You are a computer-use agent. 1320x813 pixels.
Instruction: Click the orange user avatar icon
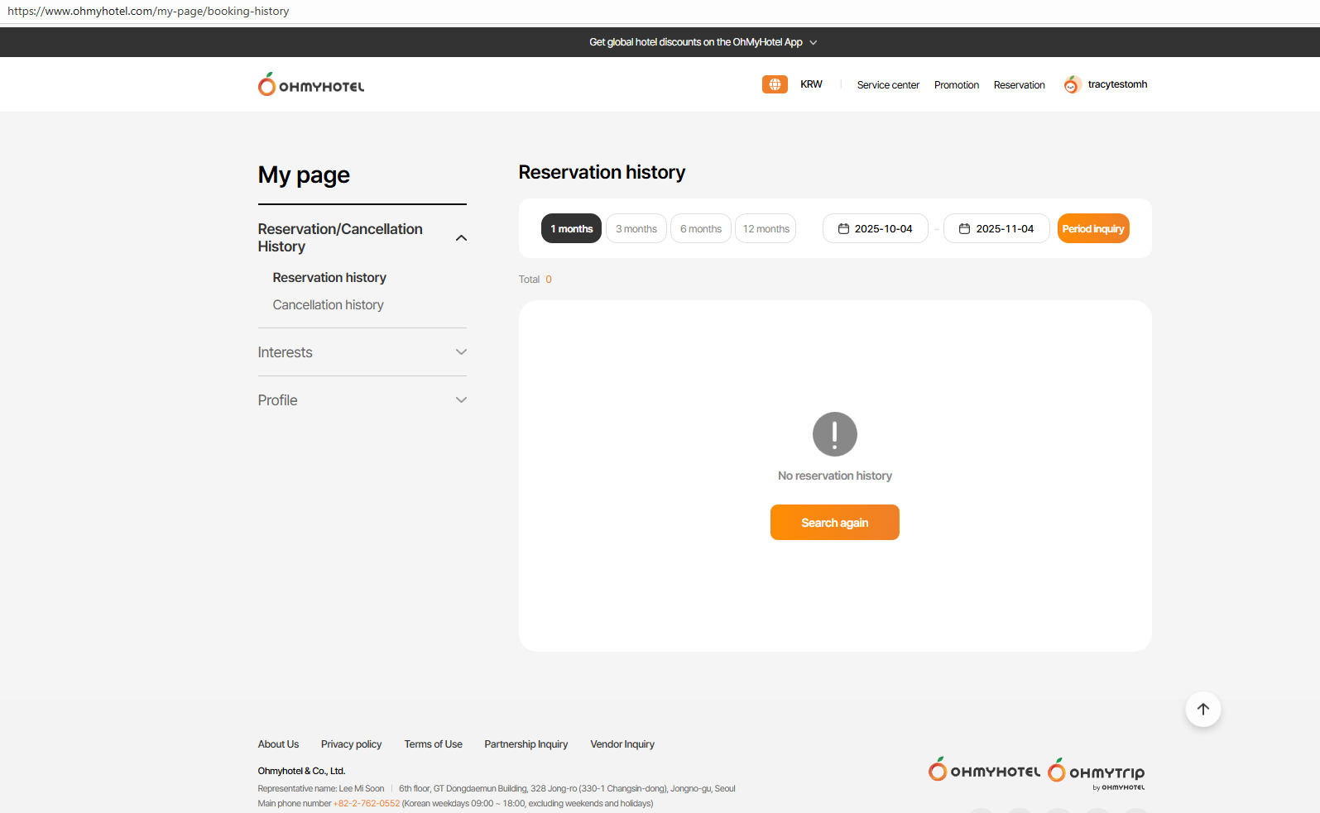click(1072, 84)
